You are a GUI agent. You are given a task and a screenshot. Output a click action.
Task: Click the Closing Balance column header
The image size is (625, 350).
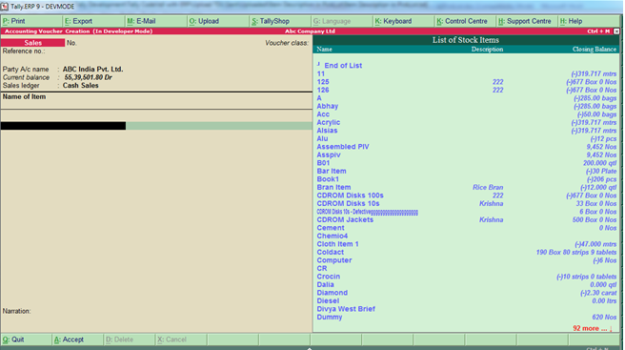pos(595,50)
